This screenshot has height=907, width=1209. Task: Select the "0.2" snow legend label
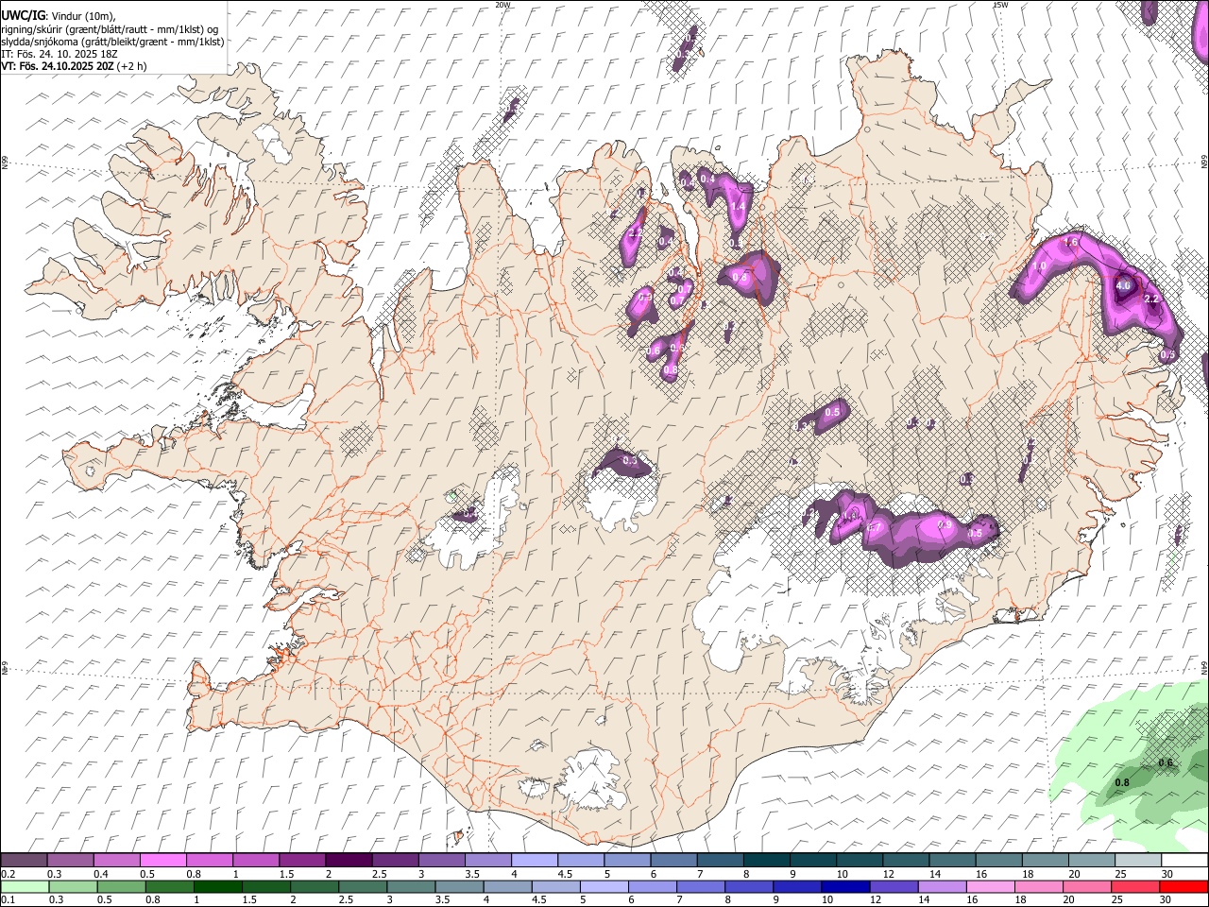click(8, 874)
